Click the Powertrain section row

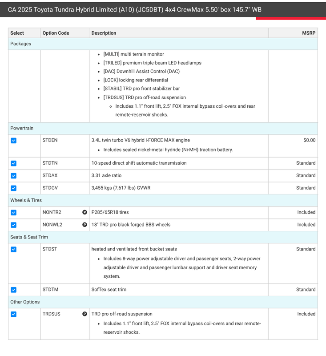pos(163,128)
